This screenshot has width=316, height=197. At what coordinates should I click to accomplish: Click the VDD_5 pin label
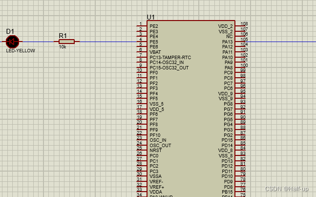(x=157, y=109)
